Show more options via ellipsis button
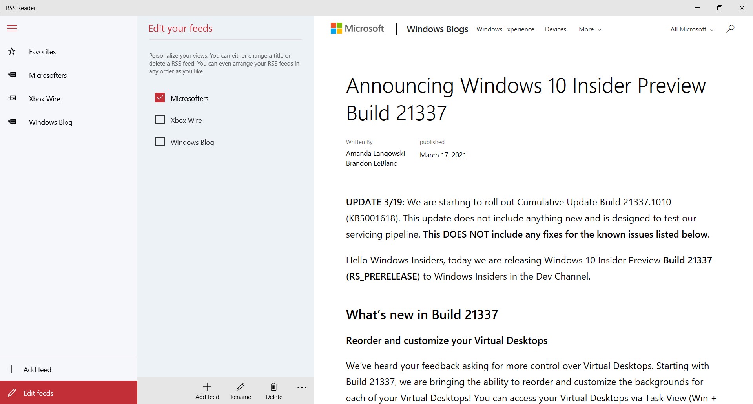The height and width of the screenshot is (404, 753). [x=302, y=388]
